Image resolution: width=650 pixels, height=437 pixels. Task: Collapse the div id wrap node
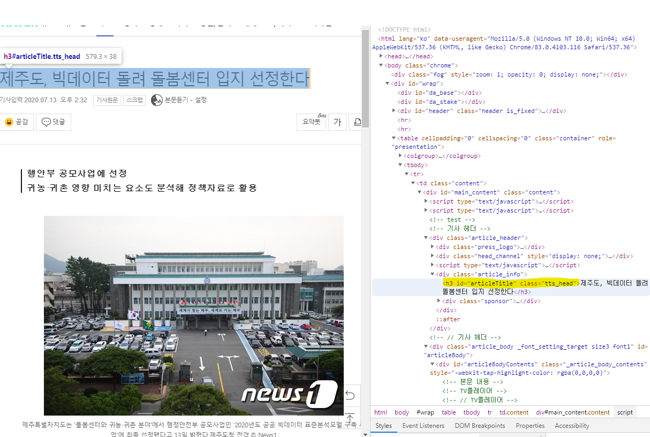387,84
